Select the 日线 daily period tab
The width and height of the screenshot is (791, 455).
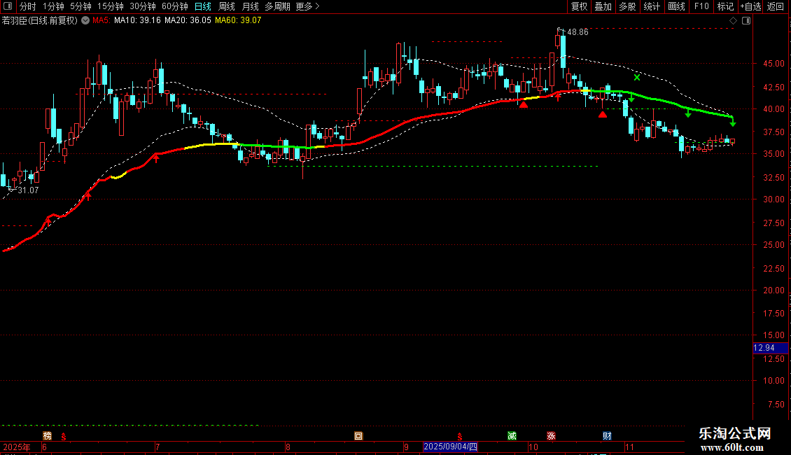(203, 6)
